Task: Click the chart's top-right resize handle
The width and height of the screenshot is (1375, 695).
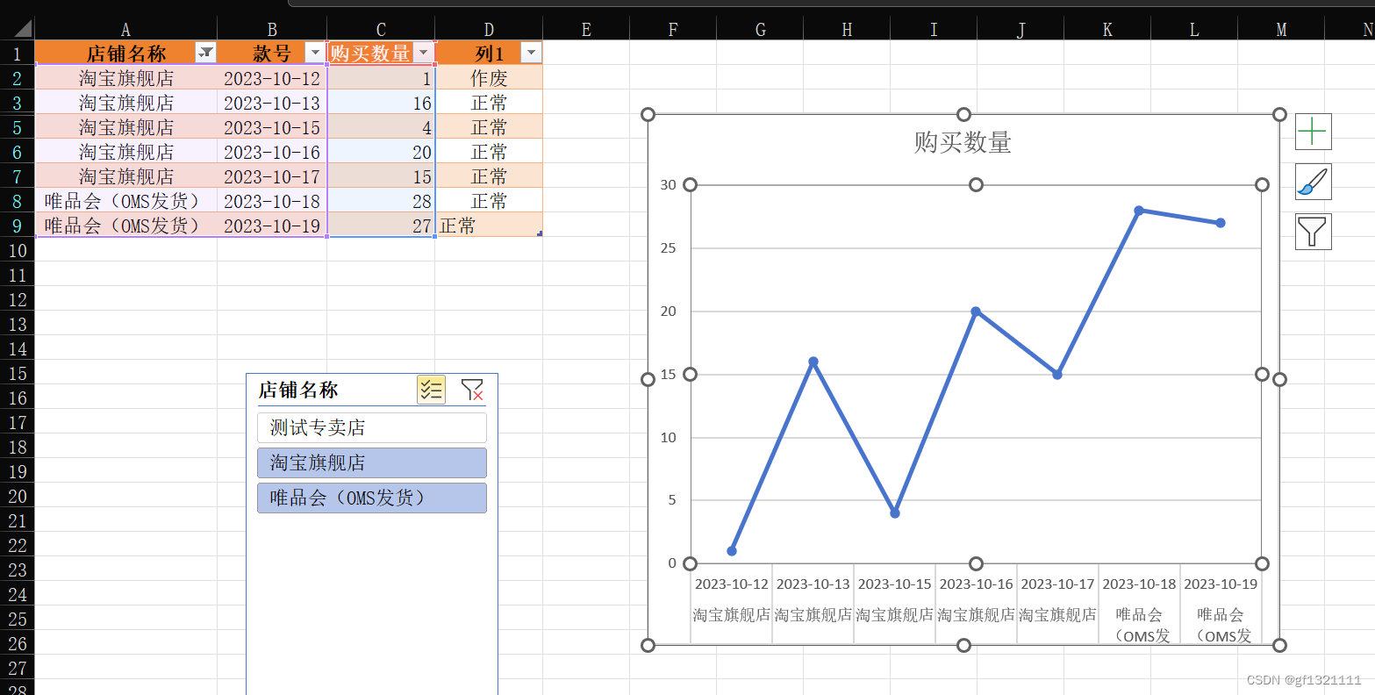Action: (1279, 115)
